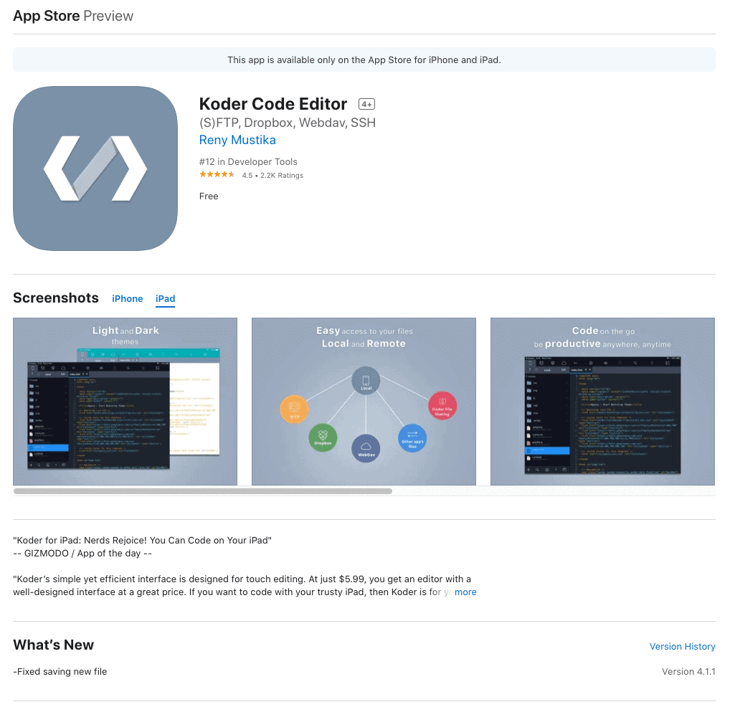Click the Free price label

pyautogui.click(x=209, y=196)
